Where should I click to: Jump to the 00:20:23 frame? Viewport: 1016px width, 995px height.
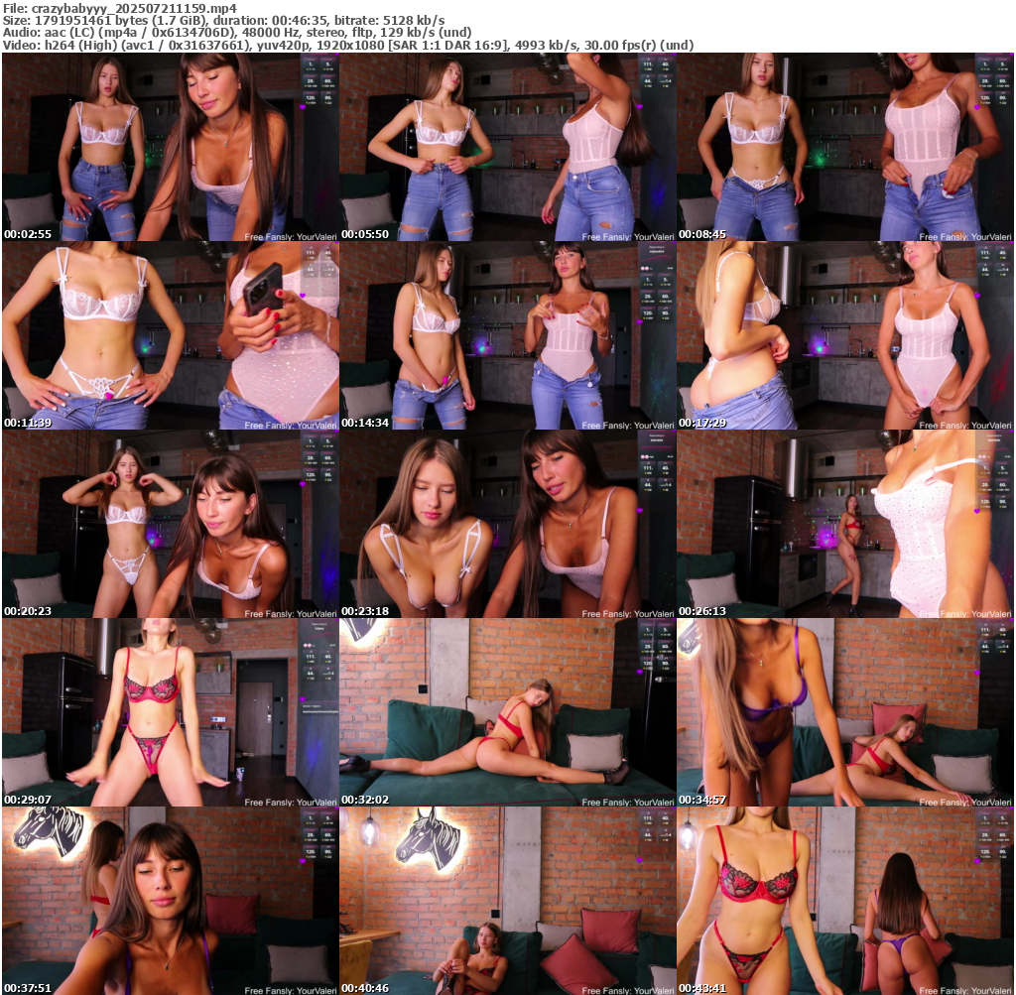pyautogui.click(x=170, y=524)
